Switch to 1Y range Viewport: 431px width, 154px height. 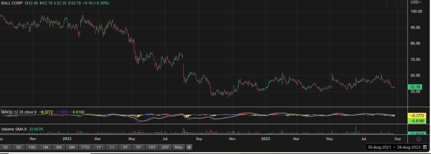(x=98, y=147)
